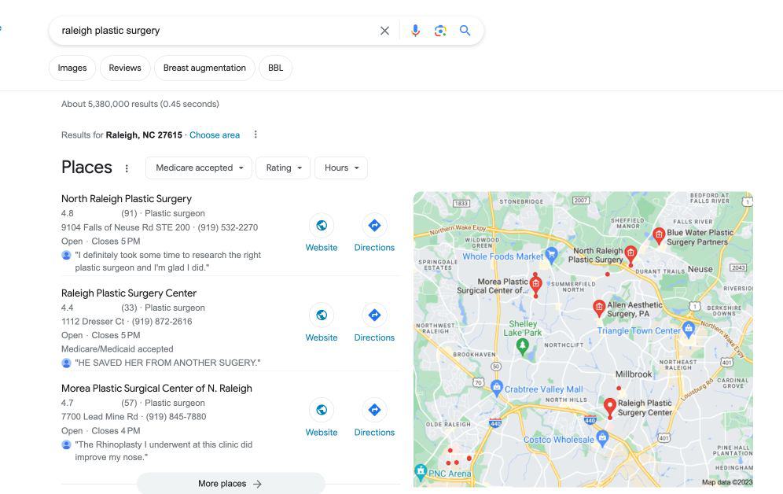Click the text Medicare/Medicaid accepted
This screenshot has width=783, height=494.
click(x=117, y=348)
